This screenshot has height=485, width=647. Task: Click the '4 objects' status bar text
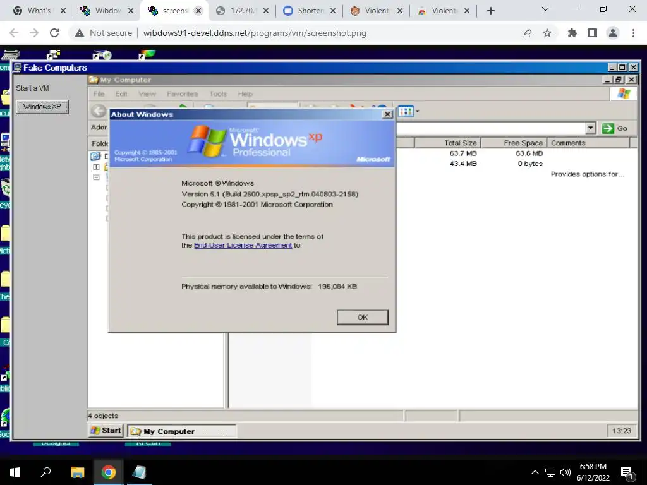103,416
